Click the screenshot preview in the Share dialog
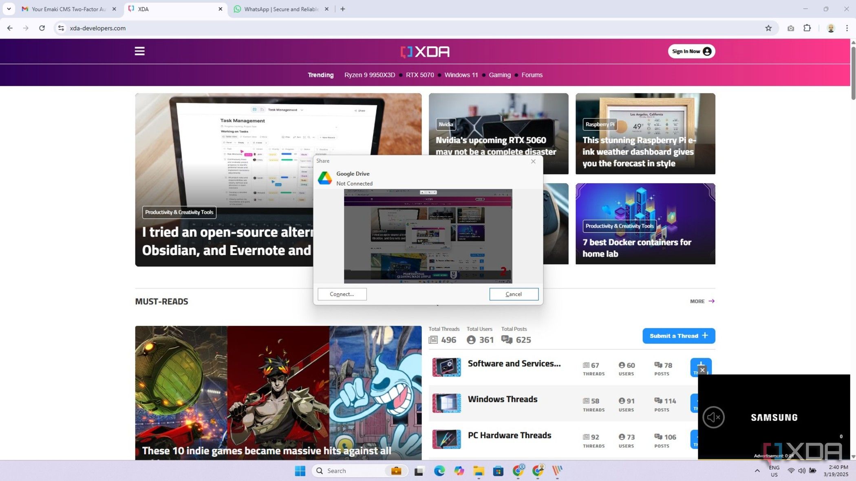This screenshot has width=856, height=481. 428,236
